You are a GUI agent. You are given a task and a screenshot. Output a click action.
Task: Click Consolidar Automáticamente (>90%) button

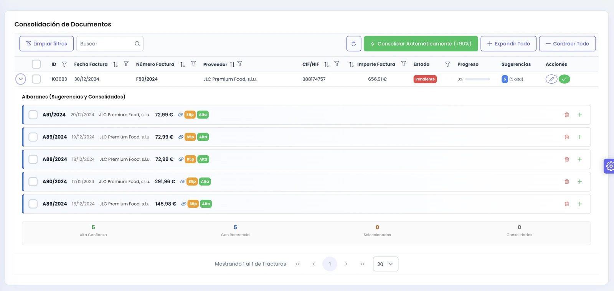click(421, 44)
